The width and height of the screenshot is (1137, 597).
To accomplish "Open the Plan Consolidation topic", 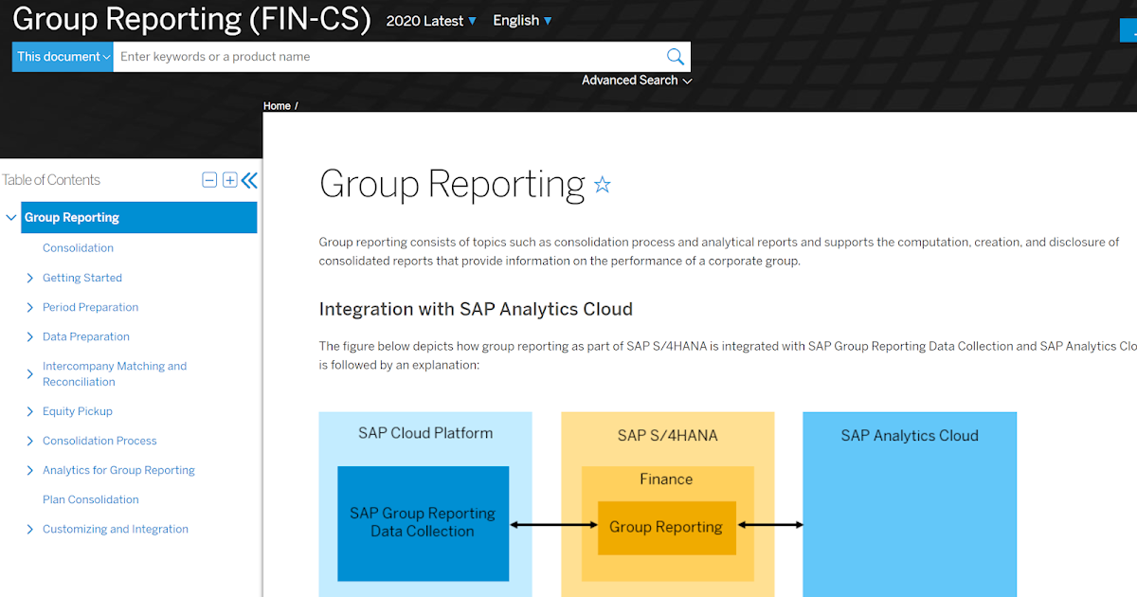I will [x=90, y=499].
